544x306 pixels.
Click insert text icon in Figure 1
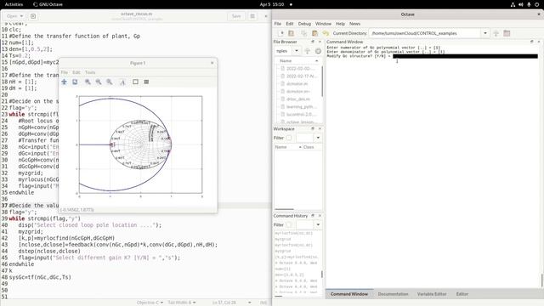[122, 82]
